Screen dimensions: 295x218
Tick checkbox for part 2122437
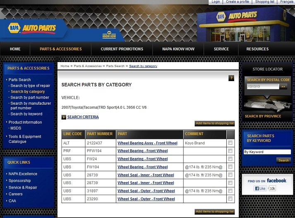230,143
